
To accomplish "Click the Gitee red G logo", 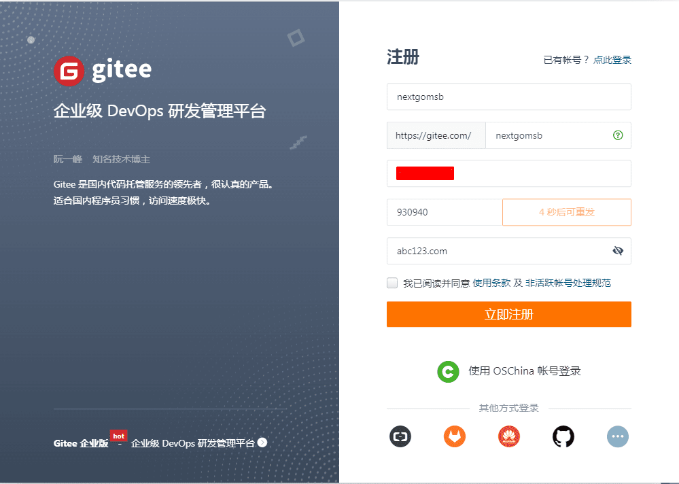I will point(69,71).
